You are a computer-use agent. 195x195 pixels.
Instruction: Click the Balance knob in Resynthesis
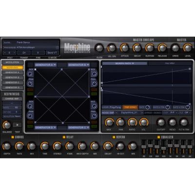tap(7, 125)
